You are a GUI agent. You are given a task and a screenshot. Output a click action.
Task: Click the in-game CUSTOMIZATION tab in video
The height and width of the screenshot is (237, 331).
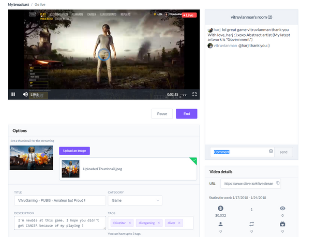coord(59,14)
